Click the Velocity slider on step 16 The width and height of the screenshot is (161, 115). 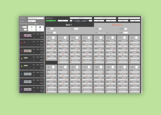point(135,80)
